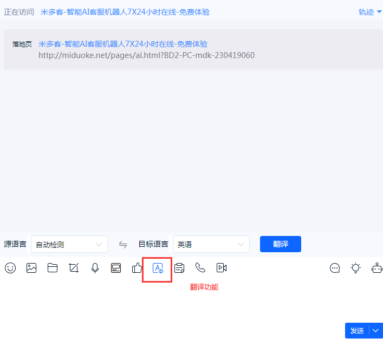The width and height of the screenshot is (383, 339).
Task: Click the 发送 send button
Action: pos(357,331)
